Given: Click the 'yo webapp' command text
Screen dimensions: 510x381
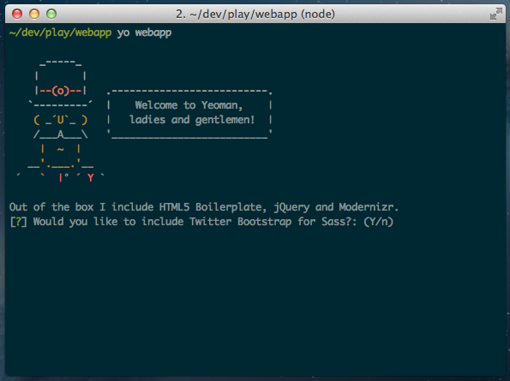Looking at the screenshot, I should click(x=144, y=33).
